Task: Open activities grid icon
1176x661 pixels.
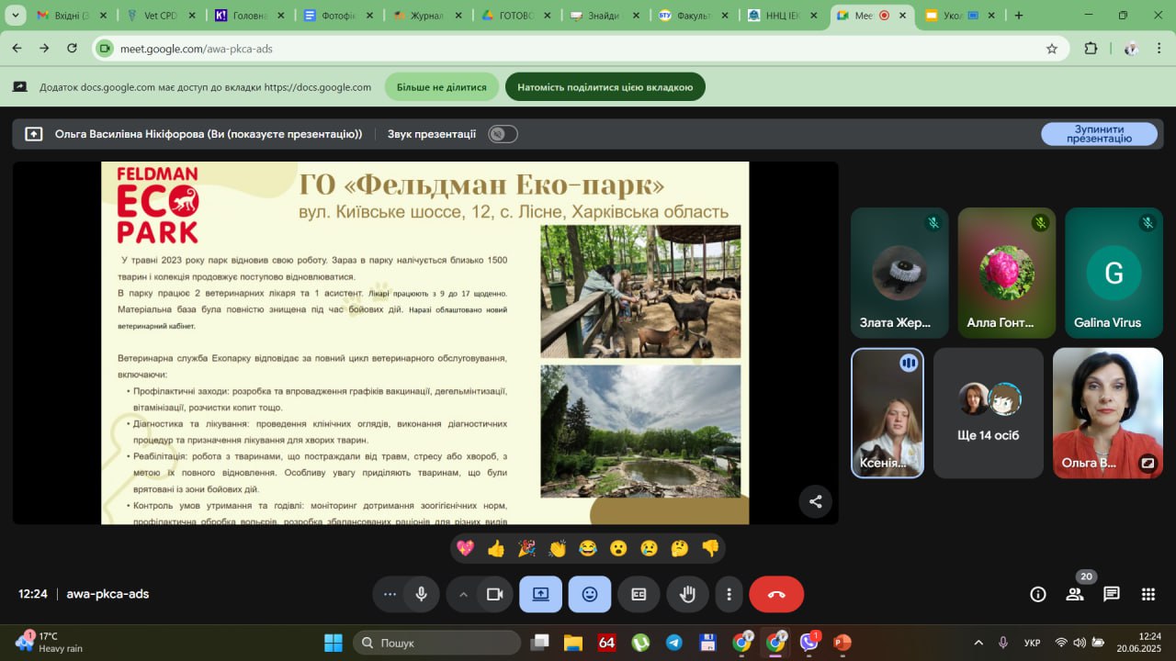Action: point(1148,594)
